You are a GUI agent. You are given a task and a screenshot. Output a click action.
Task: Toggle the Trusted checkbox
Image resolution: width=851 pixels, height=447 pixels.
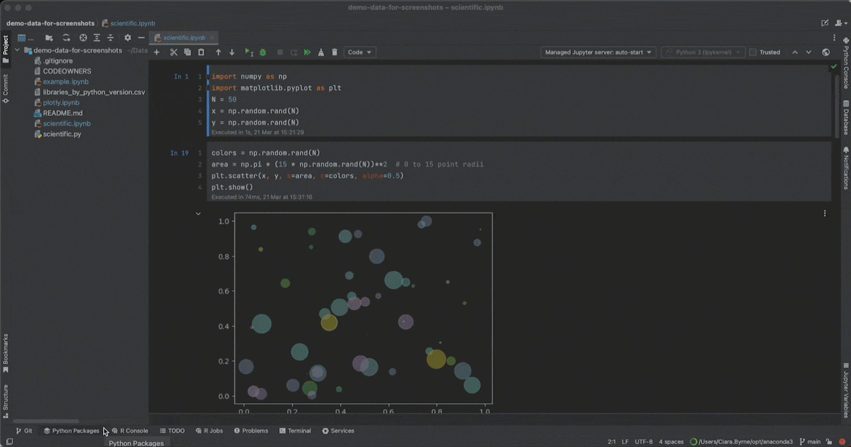753,53
